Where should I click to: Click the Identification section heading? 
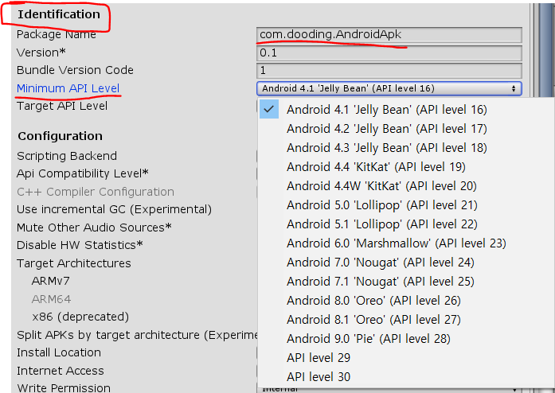click(x=59, y=14)
